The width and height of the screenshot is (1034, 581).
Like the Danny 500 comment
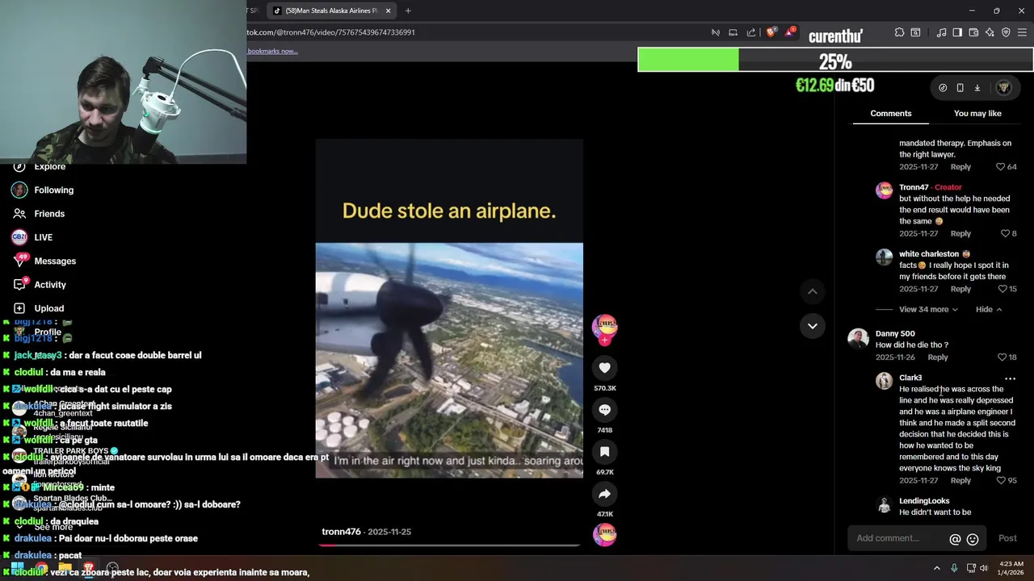click(x=1002, y=357)
